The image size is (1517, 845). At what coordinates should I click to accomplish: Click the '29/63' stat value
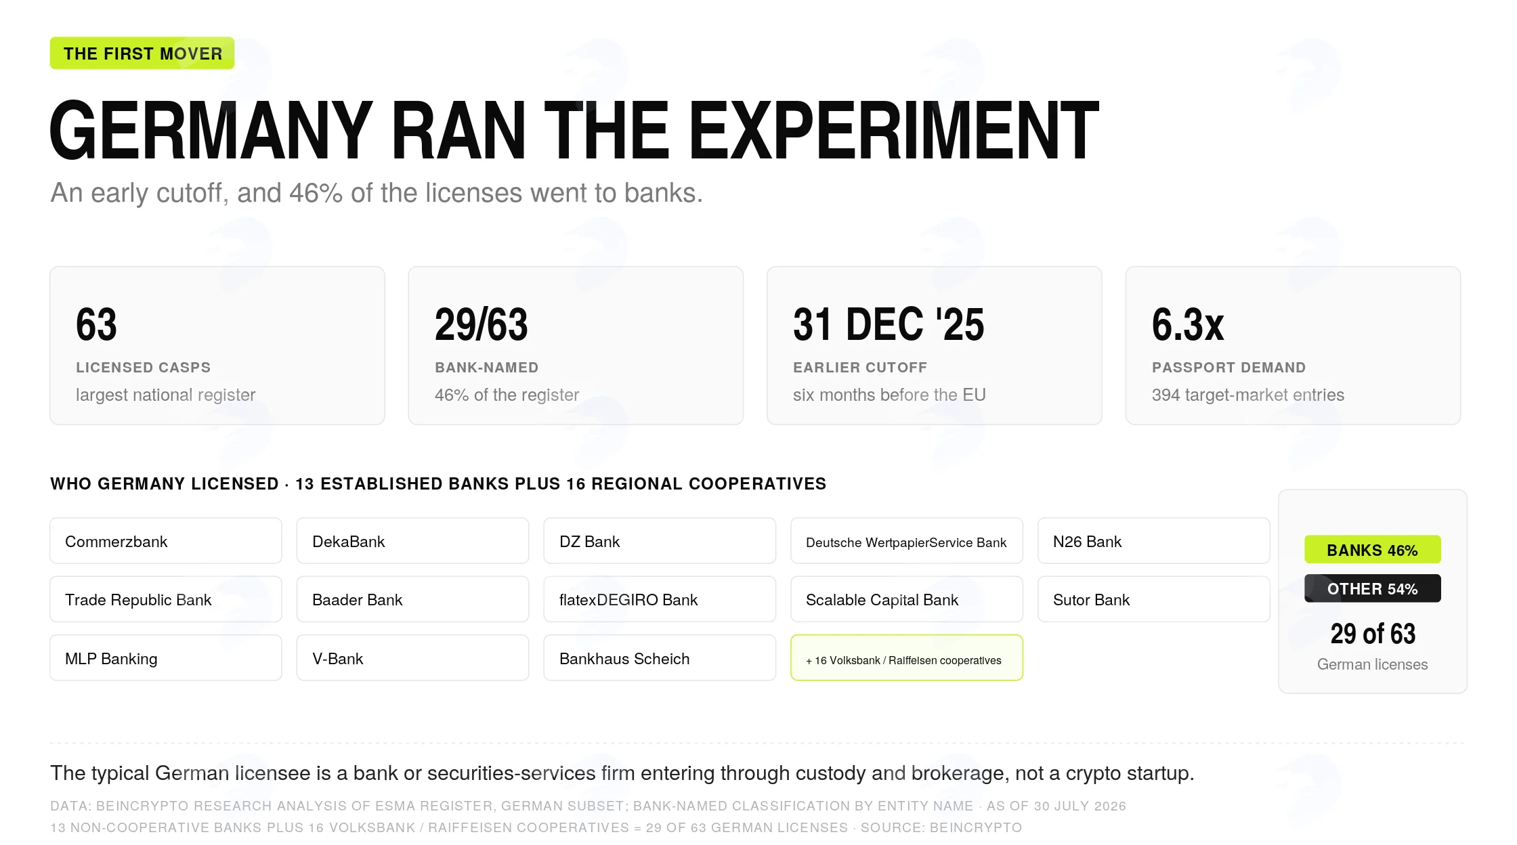click(481, 324)
